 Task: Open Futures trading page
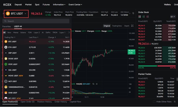[46, 5]
